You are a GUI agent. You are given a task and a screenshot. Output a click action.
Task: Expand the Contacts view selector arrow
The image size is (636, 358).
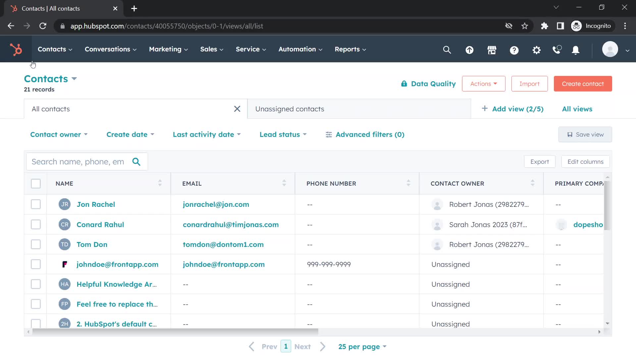coord(74,79)
